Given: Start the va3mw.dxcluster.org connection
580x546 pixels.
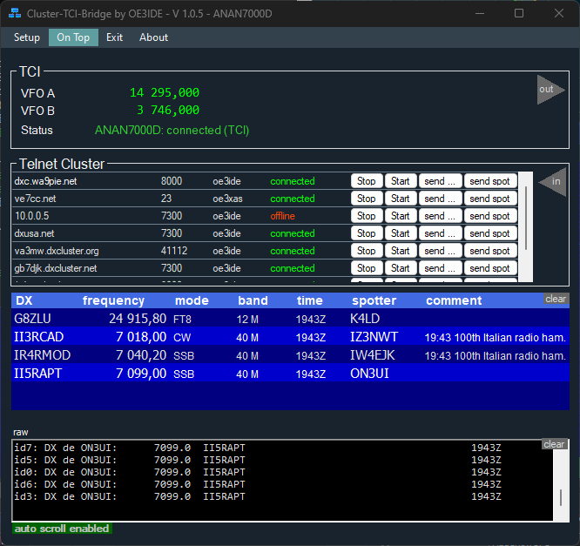Looking at the screenshot, I should click(x=401, y=251).
